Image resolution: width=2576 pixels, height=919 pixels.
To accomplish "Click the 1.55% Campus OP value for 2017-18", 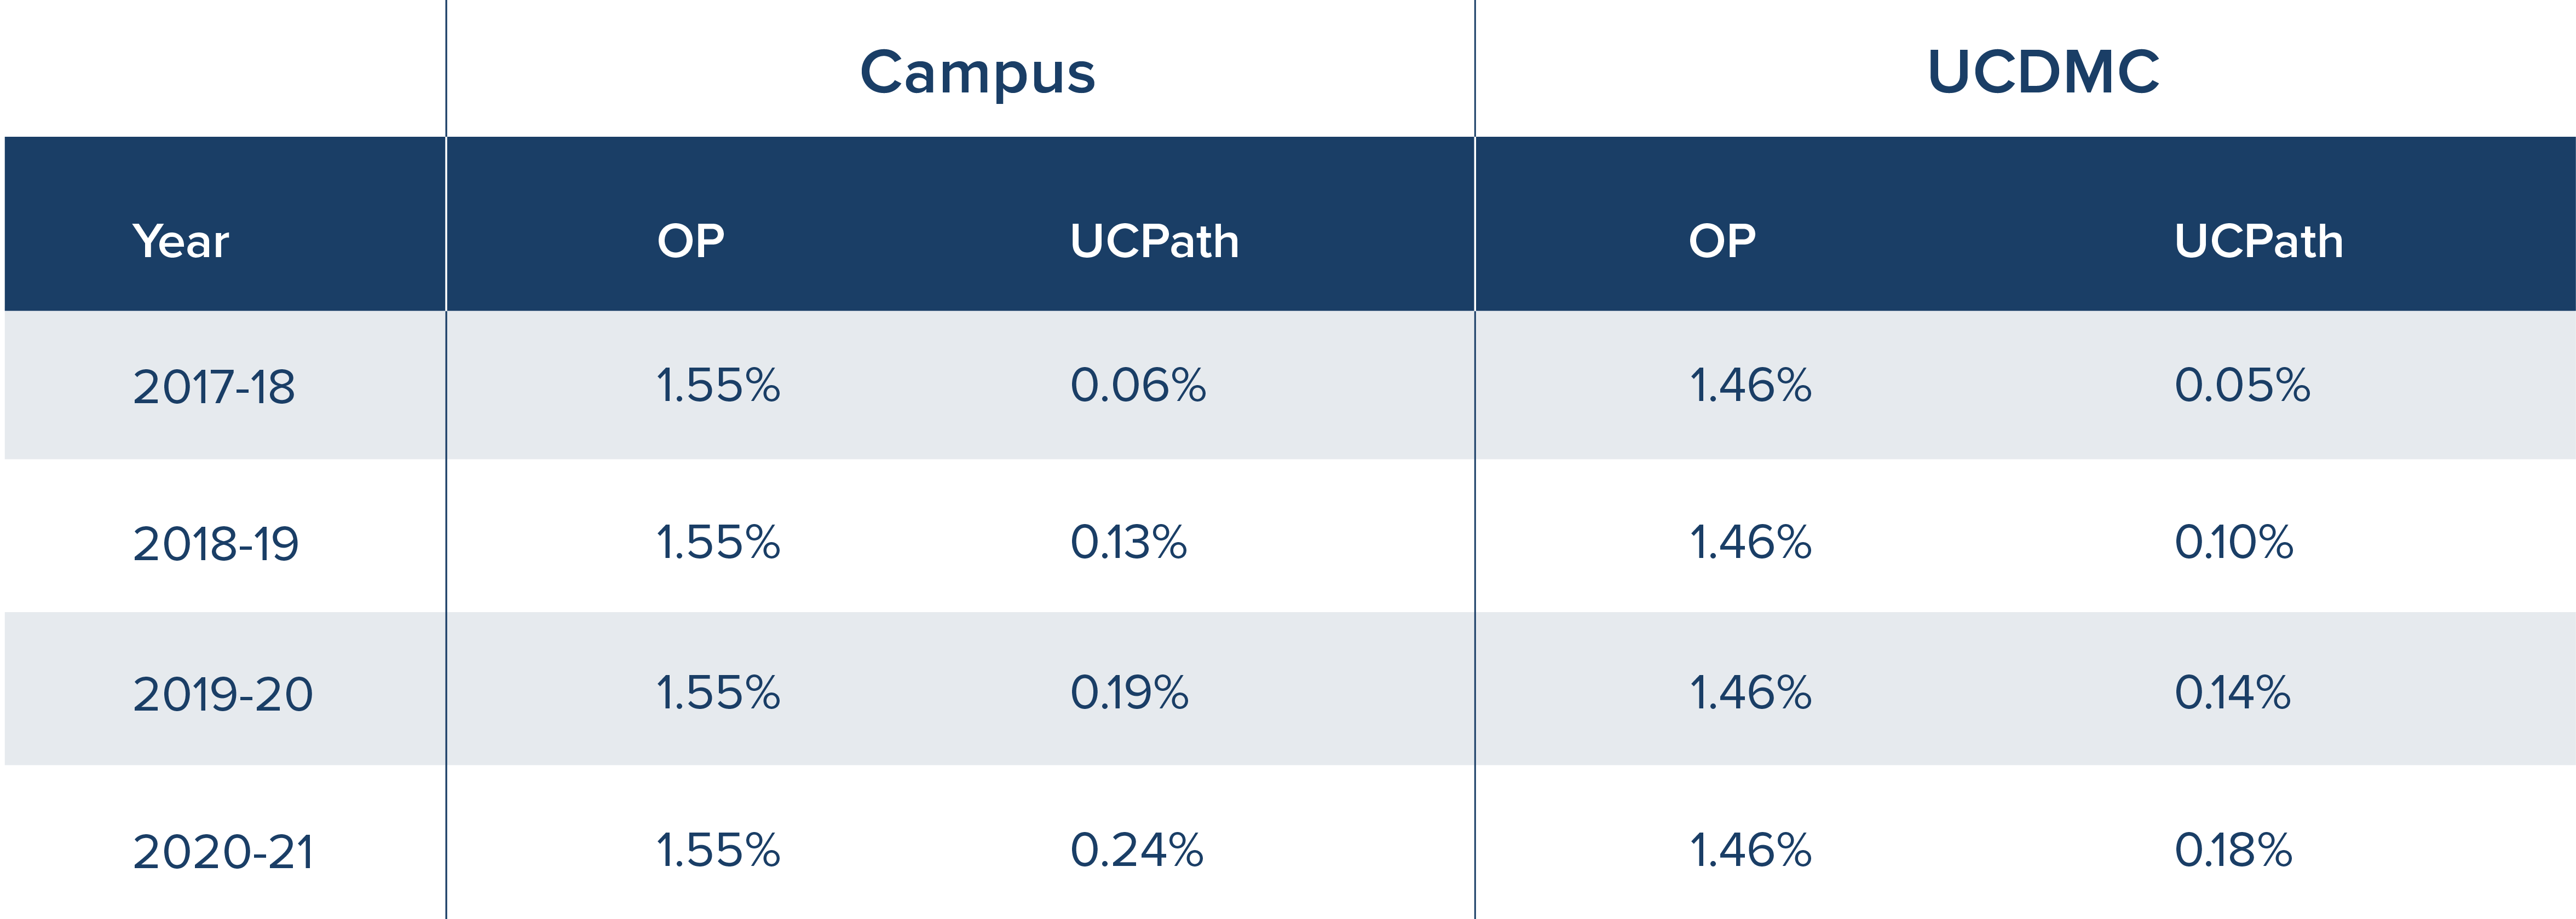I will click(717, 386).
